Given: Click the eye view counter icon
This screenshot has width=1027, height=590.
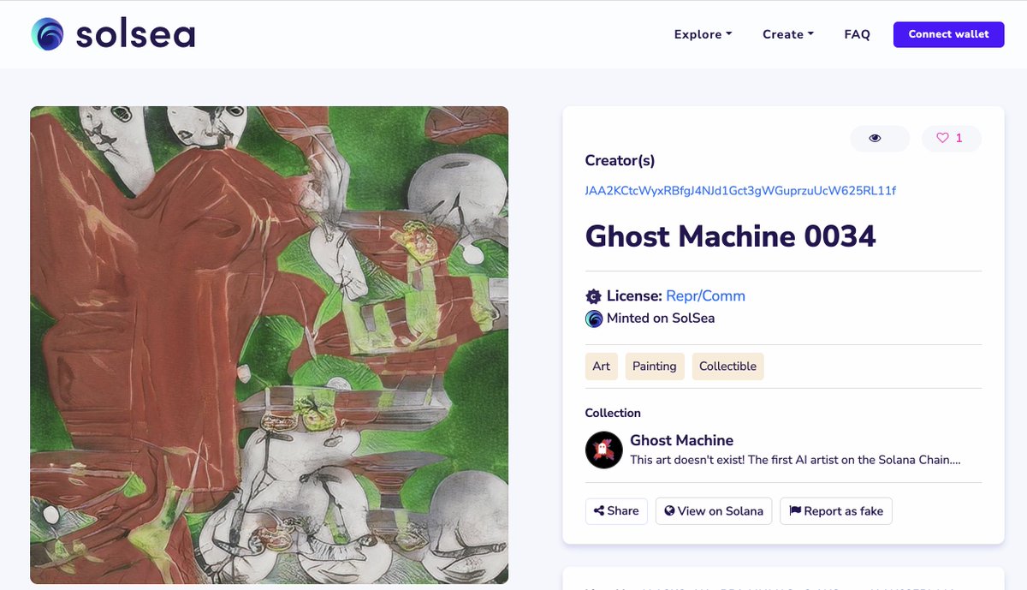Looking at the screenshot, I should pyautogui.click(x=879, y=138).
